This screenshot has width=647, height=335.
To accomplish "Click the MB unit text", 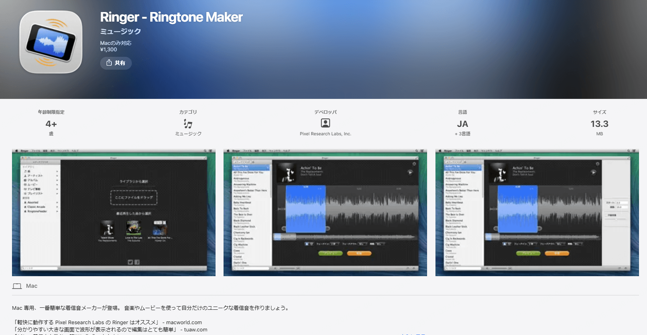I will click(x=600, y=134).
